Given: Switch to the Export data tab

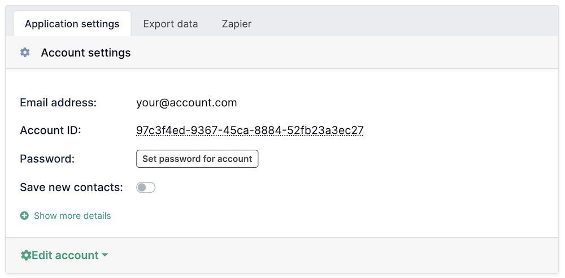Looking at the screenshot, I should coord(170,24).
